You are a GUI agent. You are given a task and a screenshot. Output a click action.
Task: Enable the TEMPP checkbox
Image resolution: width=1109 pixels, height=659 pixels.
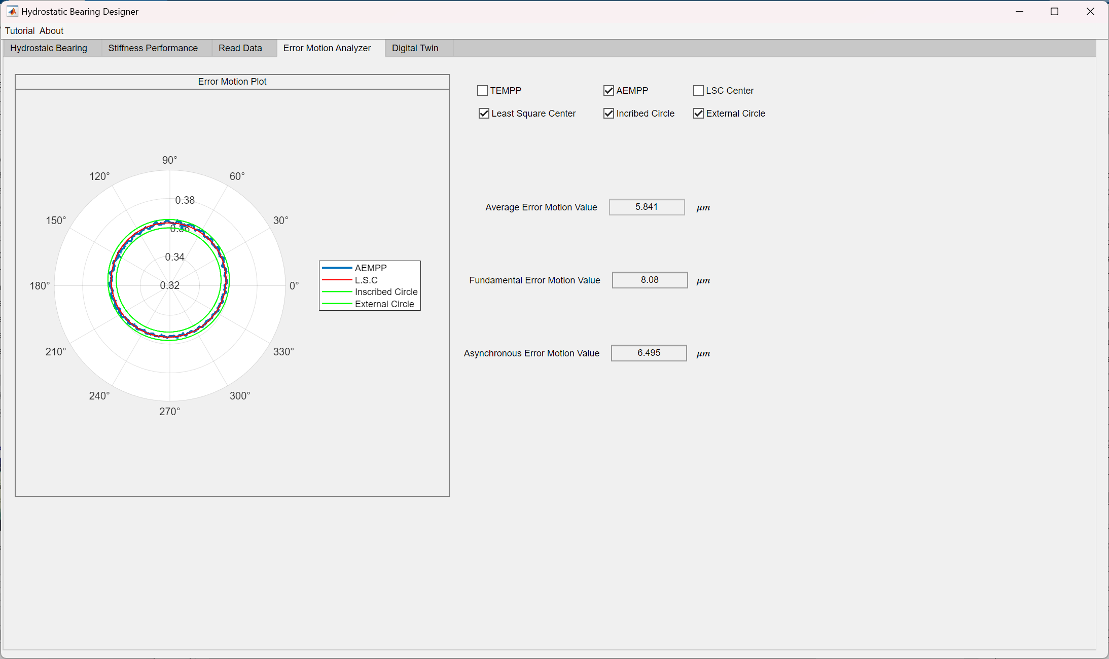pyautogui.click(x=482, y=90)
